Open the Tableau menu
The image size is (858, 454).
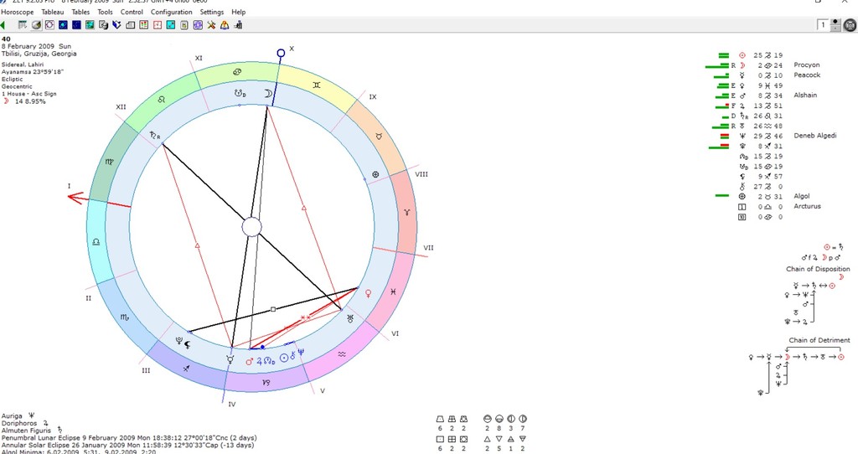pyautogui.click(x=53, y=12)
